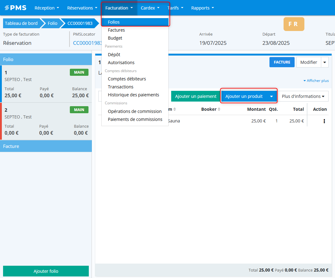Screen dimensions: 335x278
Task: Open the Cardex menu
Action: tap(150, 8)
